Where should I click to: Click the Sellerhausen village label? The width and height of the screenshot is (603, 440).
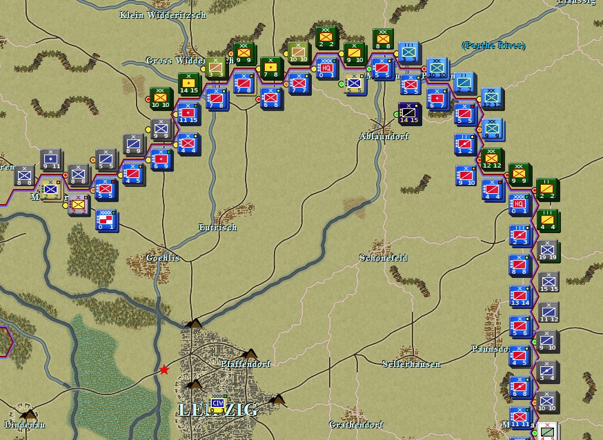pos(411,363)
